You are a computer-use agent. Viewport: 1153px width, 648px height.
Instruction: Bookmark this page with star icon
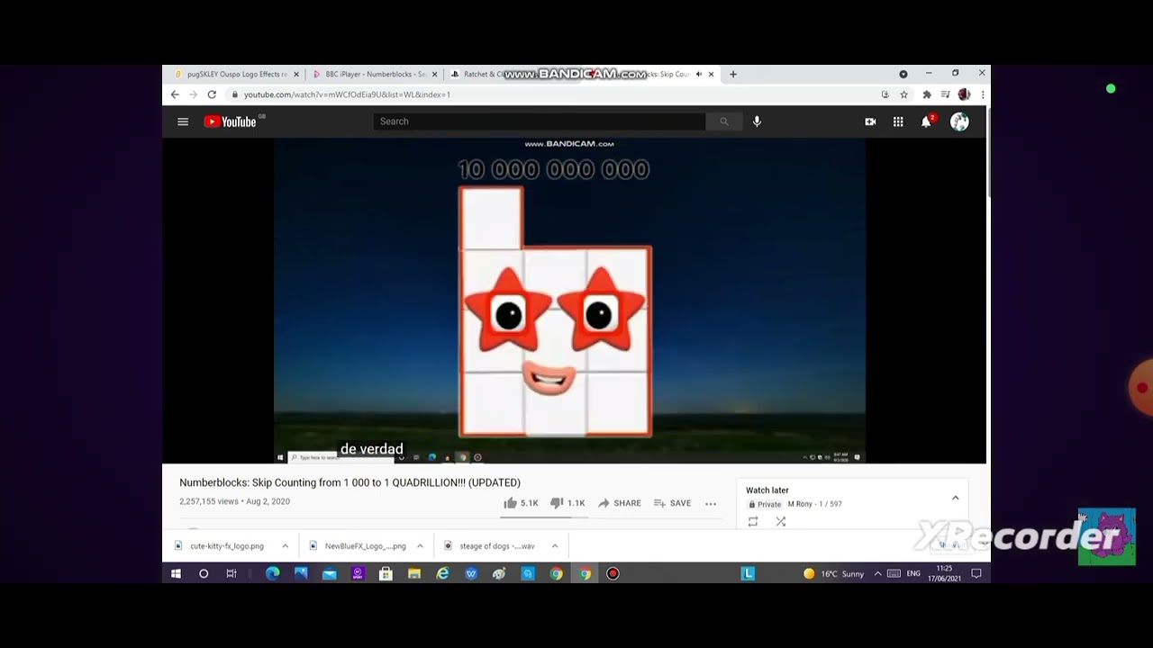pyautogui.click(x=903, y=94)
